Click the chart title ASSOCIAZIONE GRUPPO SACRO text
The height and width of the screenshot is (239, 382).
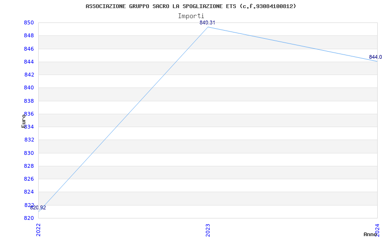tap(191, 6)
